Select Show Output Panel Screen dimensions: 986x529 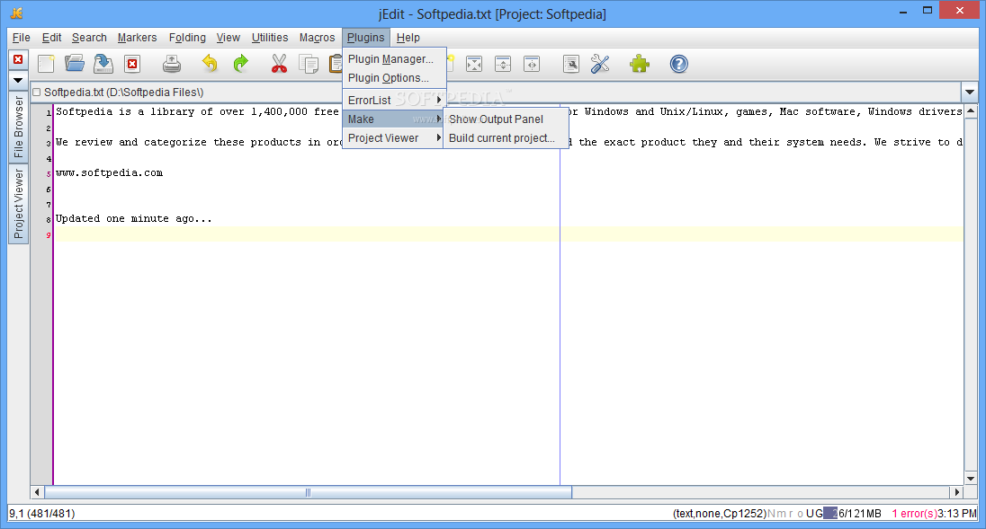[x=506, y=119]
